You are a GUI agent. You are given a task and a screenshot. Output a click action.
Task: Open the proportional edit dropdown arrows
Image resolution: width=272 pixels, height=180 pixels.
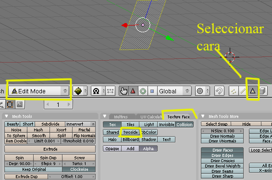click(x=207, y=91)
